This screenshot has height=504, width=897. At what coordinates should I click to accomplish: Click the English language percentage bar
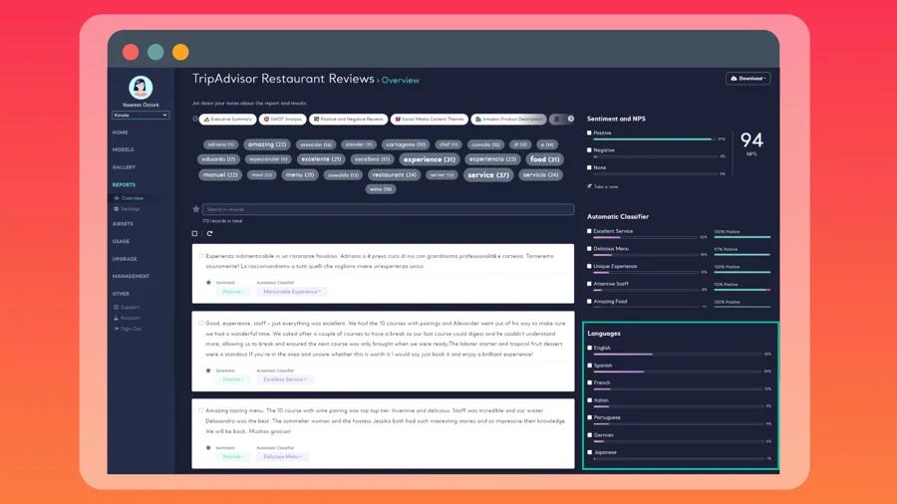tap(678, 355)
